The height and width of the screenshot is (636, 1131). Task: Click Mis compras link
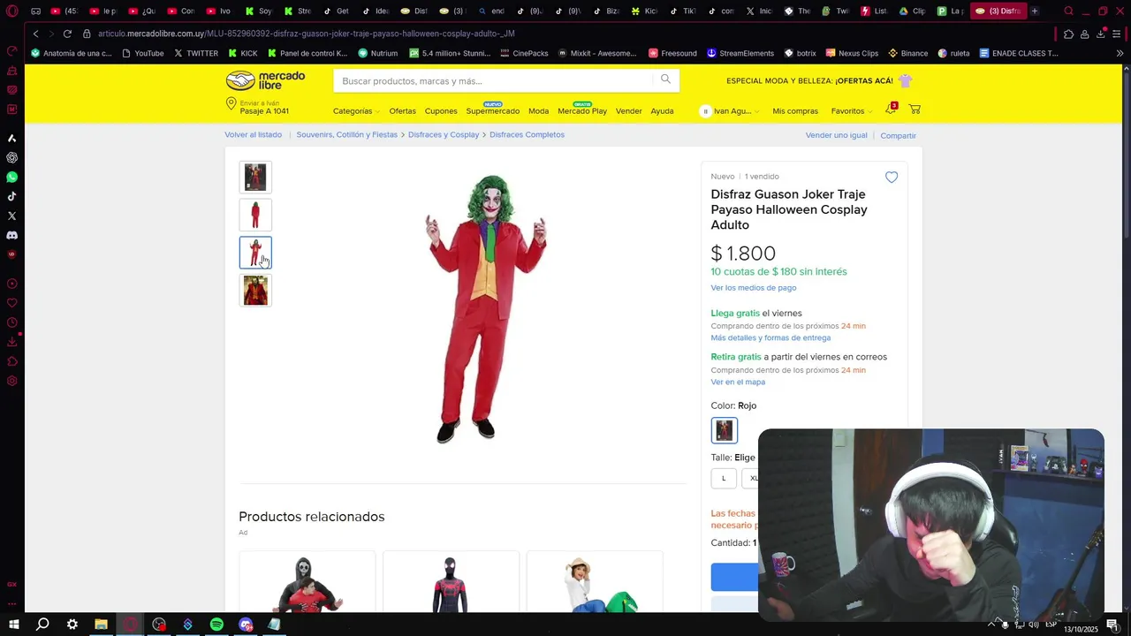[795, 111]
